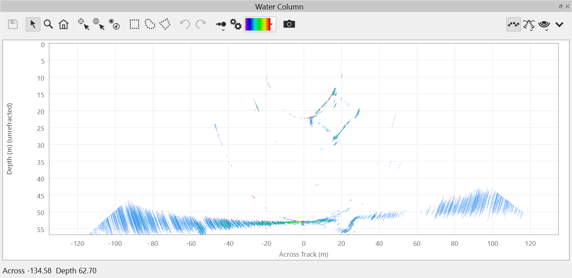This screenshot has width=572, height=278.
Task: Select the rectangular dotted selection tool
Action: pos(134,24)
